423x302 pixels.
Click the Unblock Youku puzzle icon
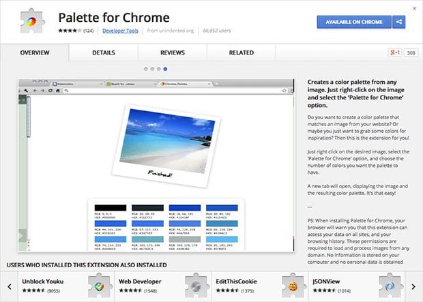[100, 286]
